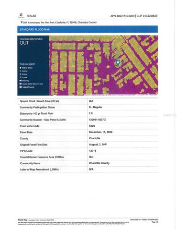
Task: Click the location pin before the address
Action: click(x=22, y=22)
